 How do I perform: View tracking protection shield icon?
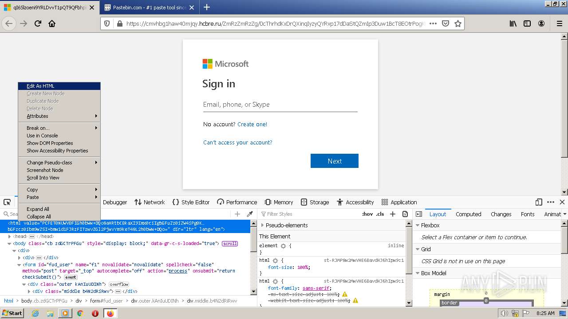point(107,23)
